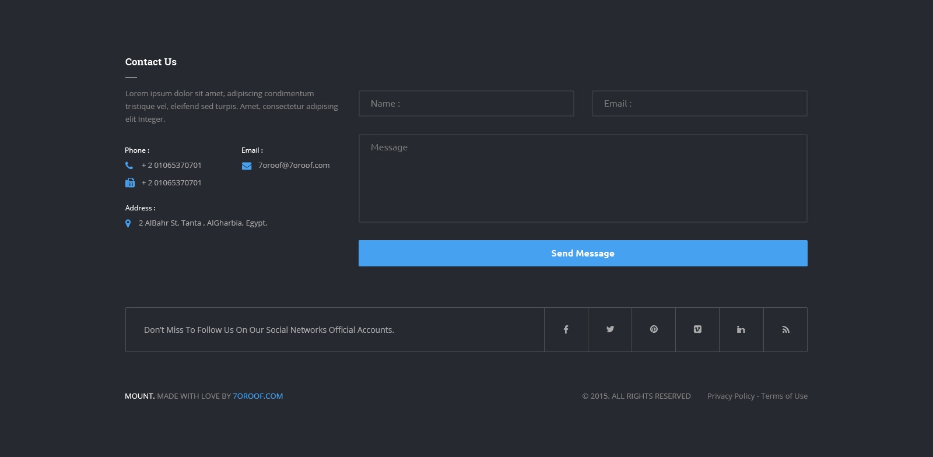Click the LinkedIn social icon
Screen dimensions: 933x457
[x=741, y=329]
